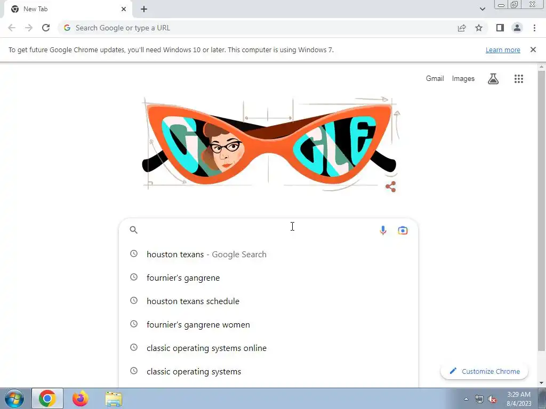Open the Google apps grid
This screenshot has height=409, width=546.
(518, 79)
